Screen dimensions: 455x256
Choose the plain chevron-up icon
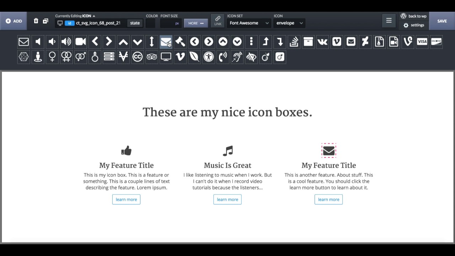pos(123,42)
